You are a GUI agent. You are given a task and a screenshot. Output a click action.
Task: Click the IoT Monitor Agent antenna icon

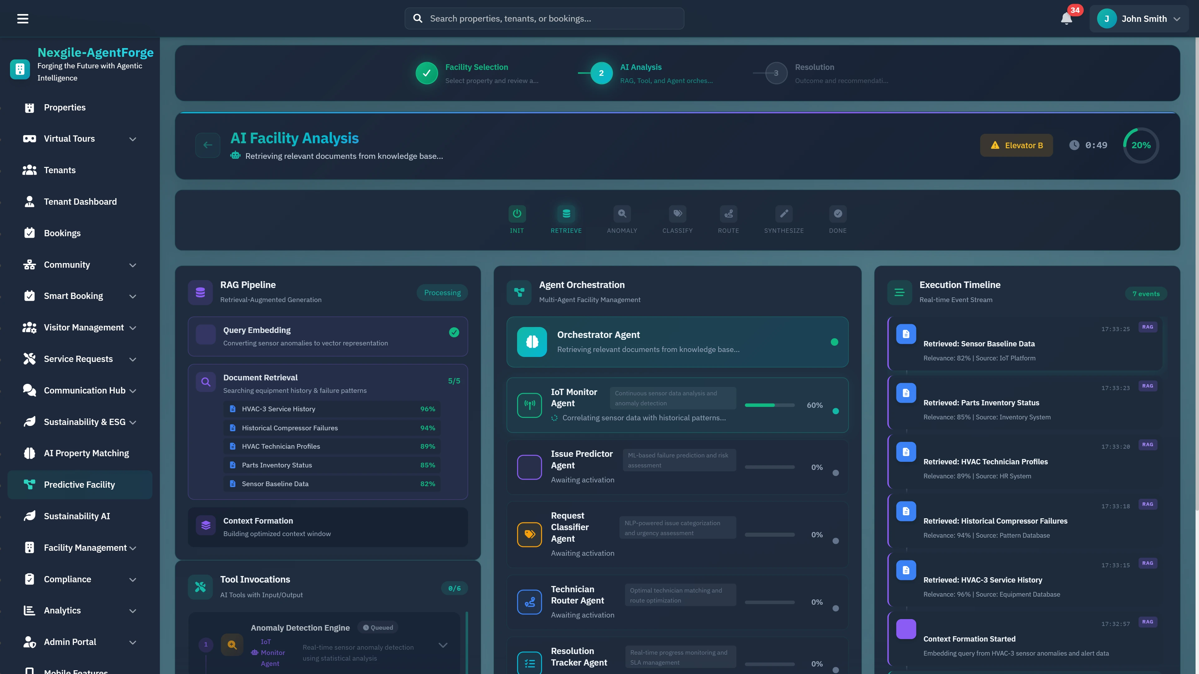click(529, 405)
